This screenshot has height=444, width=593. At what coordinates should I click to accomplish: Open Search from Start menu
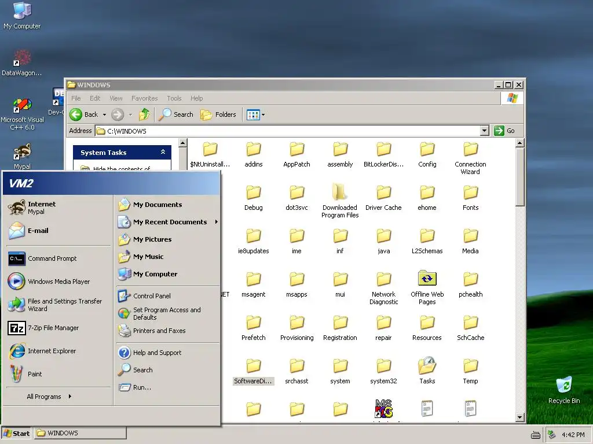pyautogui.click(x=167, y=370)
